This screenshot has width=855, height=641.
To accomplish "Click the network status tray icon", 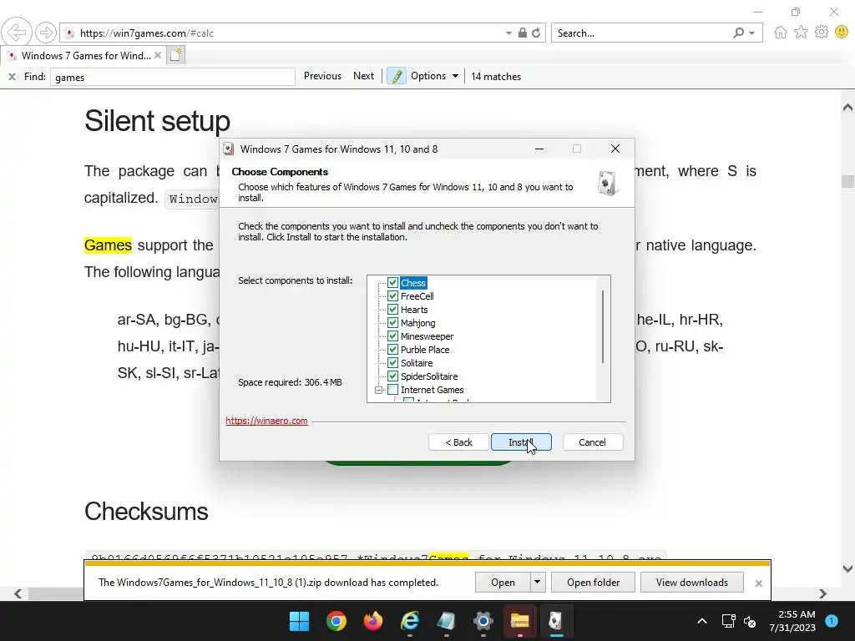I will (x=728, y=621).
